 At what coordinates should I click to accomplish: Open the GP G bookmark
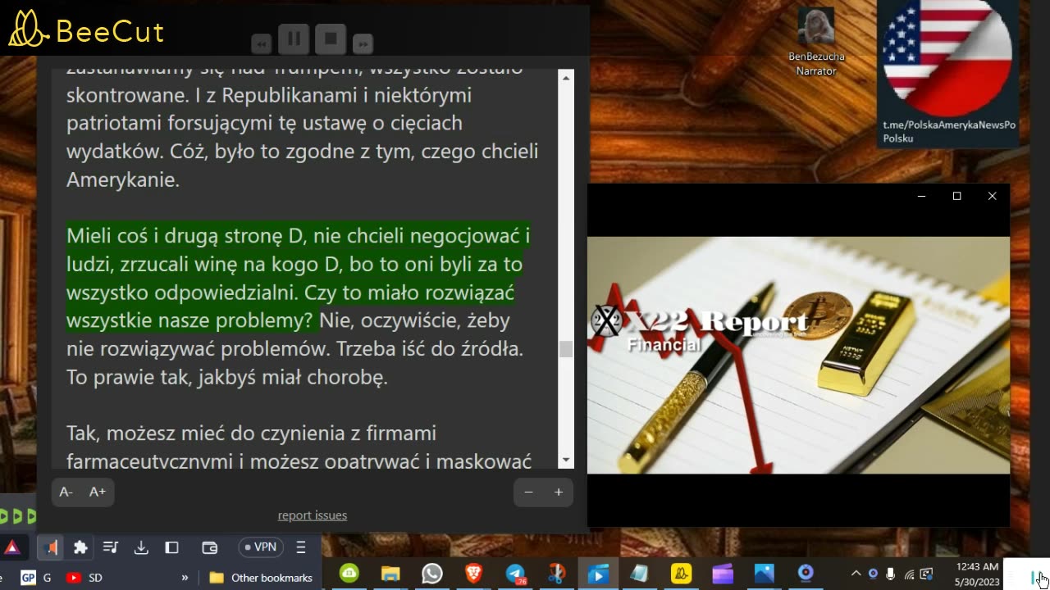click(x=35, y=578)
